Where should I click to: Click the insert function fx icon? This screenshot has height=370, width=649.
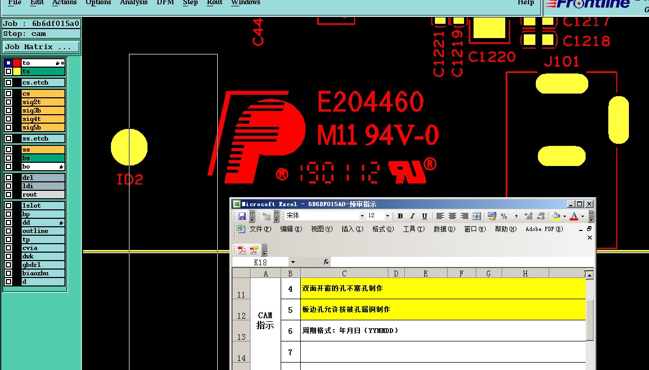tap(326, 262)
